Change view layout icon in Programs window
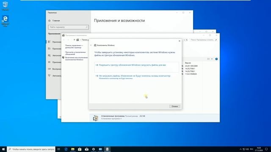Viewport: 271px width, 152px height. [209, 59]
